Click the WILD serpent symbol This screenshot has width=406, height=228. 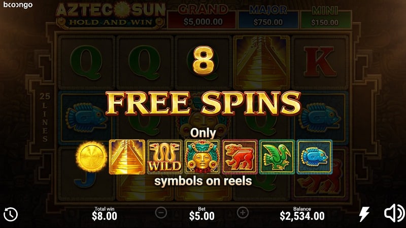[x=164, y=157]
